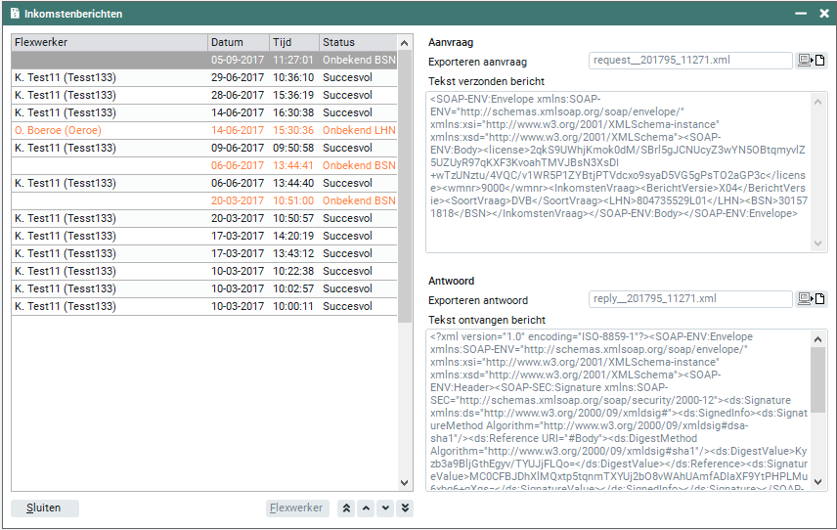Click the Inkomstenberichten document icon in title bar
837x530 pixels.
coord(15,13)
